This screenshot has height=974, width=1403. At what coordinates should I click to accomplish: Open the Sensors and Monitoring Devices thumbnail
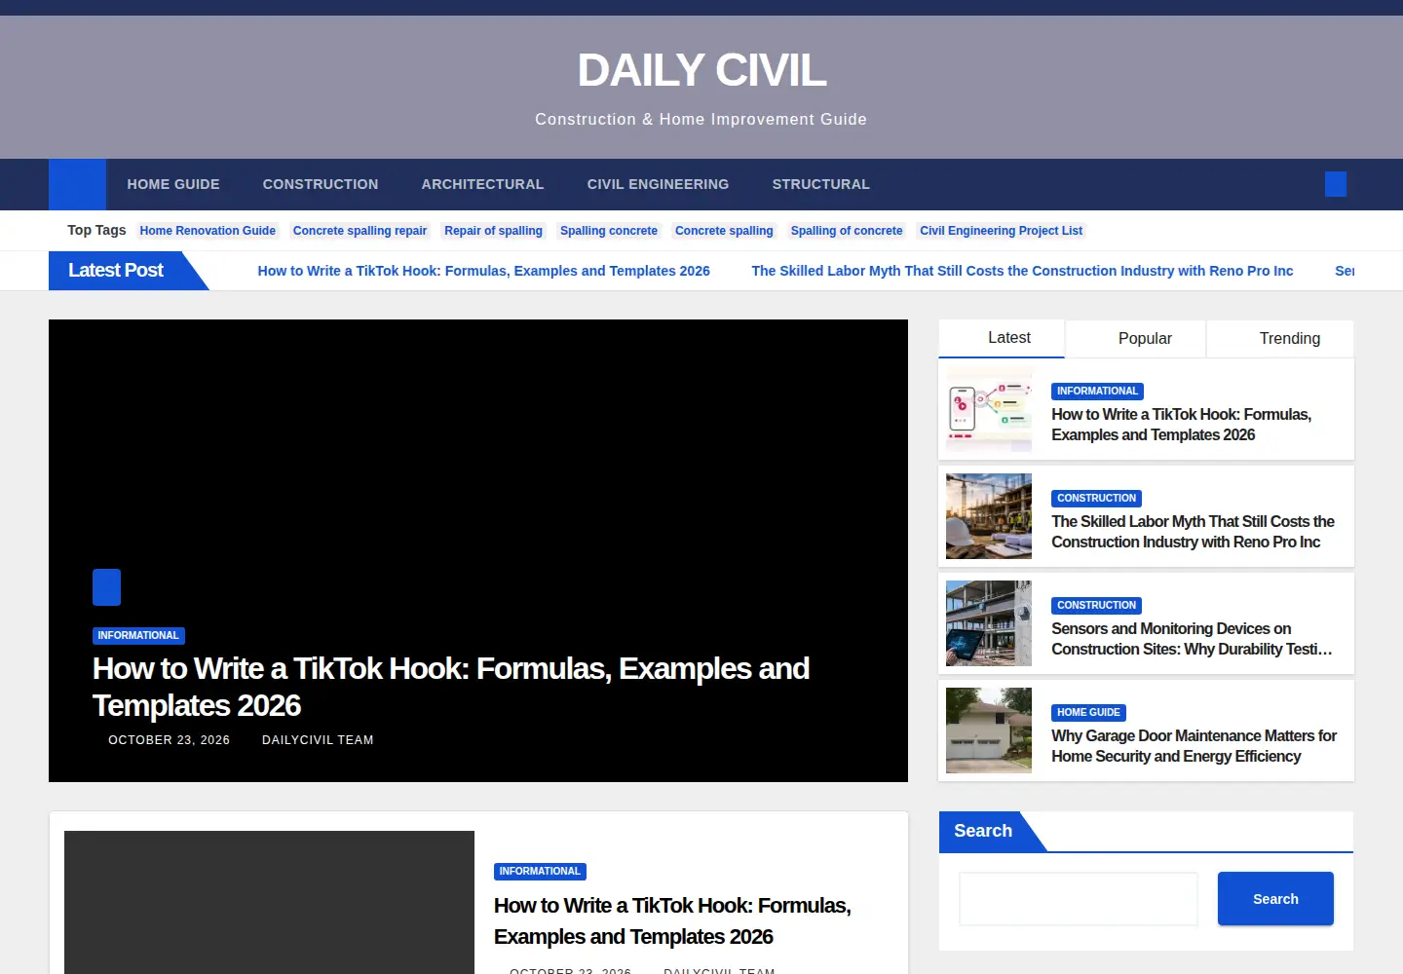point(989,623)
